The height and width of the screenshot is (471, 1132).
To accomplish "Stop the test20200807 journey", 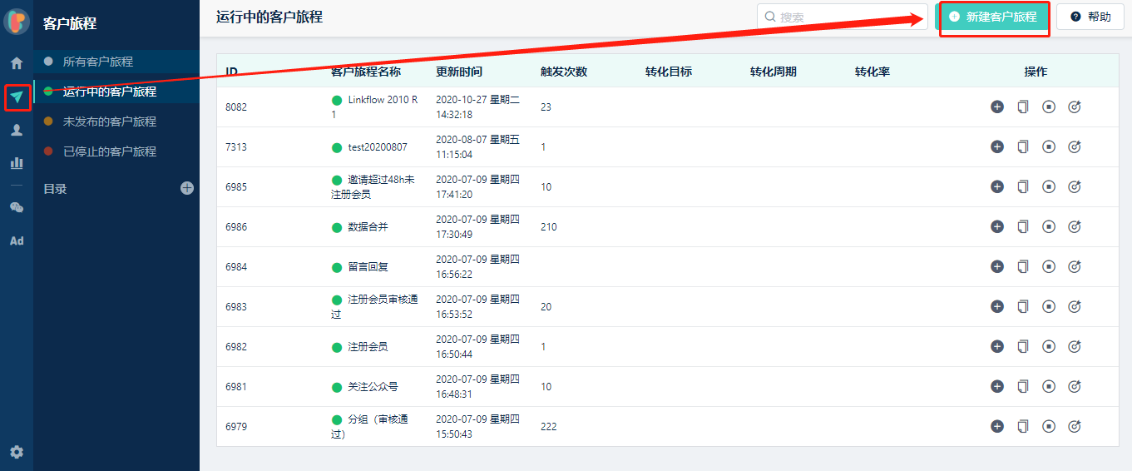I will (x=1049, y=146).
